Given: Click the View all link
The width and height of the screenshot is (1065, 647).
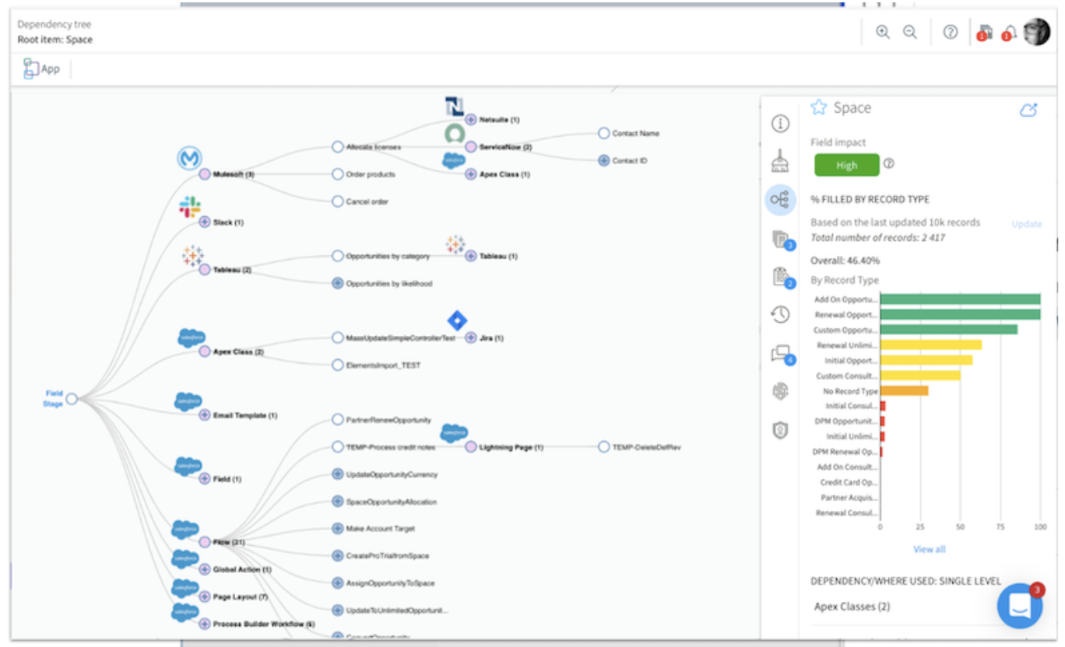Looking at the screenshot, I should tap(929, 549).
